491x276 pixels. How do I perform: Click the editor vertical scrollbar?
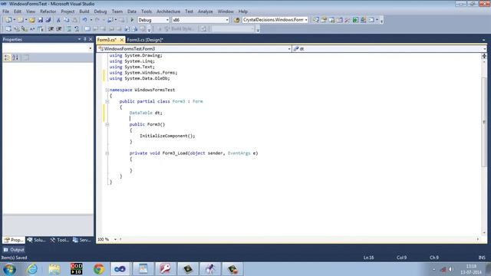point(484,122)
